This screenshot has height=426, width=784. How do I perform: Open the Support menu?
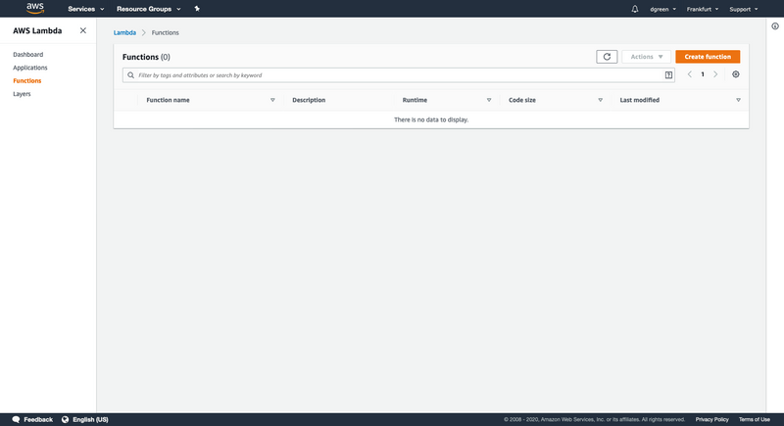(743, 9)
